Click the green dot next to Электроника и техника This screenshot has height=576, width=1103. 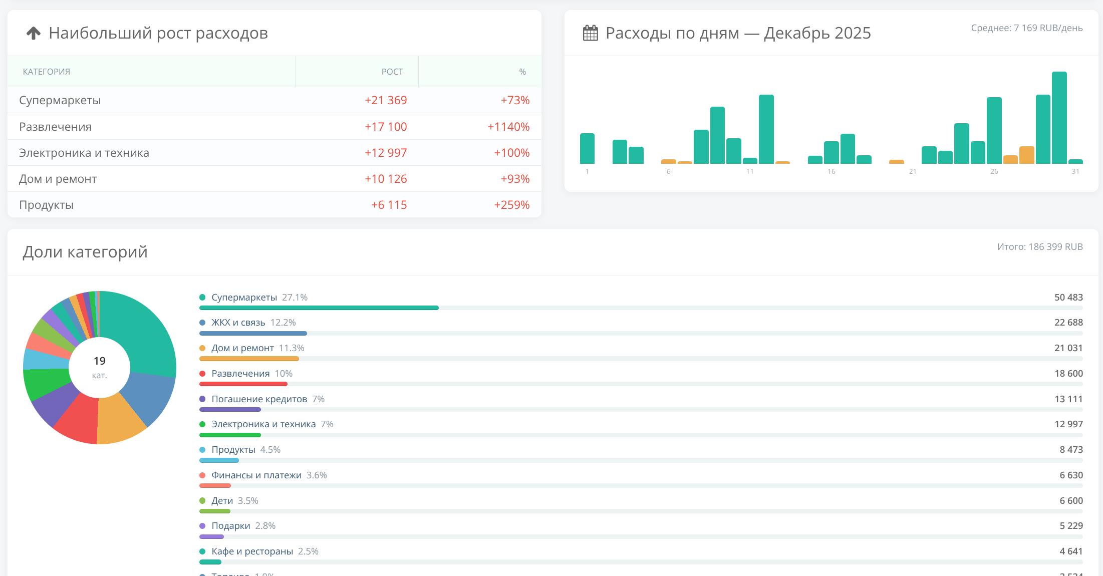tap(202, 424)
